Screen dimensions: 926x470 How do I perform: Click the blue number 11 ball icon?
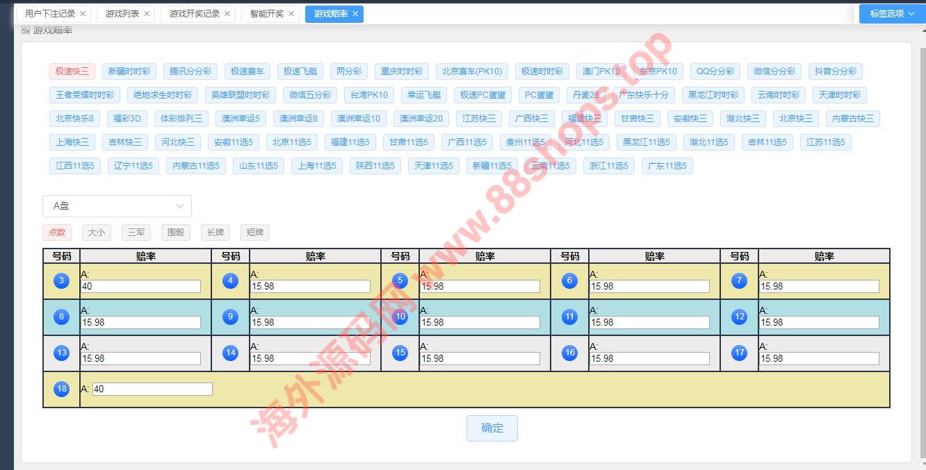click(x=570, y=317)
